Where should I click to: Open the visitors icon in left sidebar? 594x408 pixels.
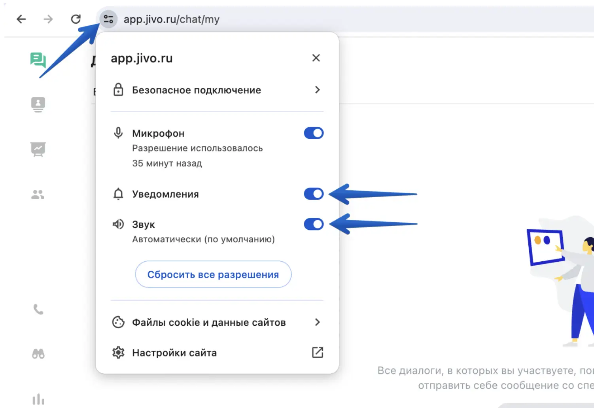tap(38, 105)
